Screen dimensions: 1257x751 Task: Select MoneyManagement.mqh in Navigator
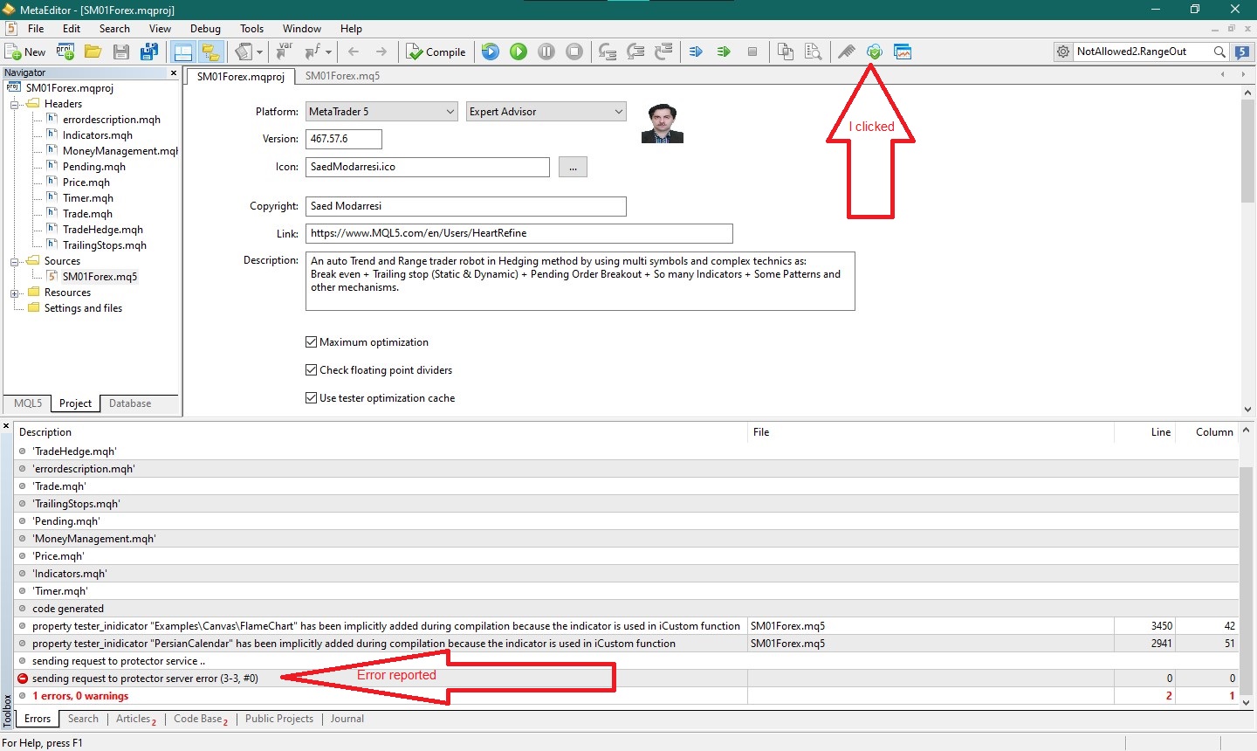coord(120,151)
